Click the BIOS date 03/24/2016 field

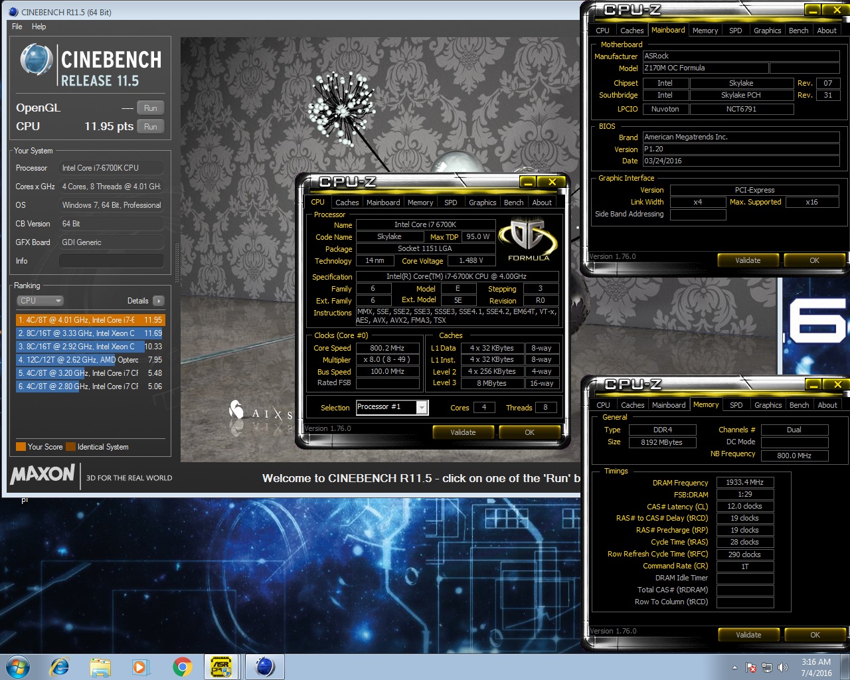pos(741,161)
